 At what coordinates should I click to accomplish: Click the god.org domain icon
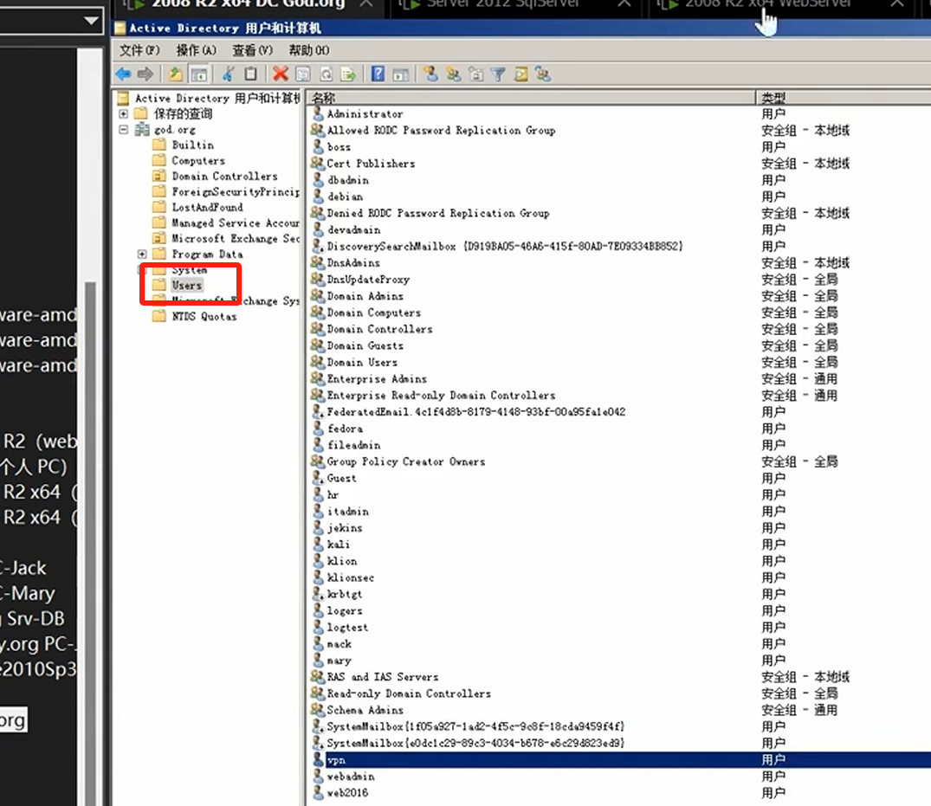[142, 129]
